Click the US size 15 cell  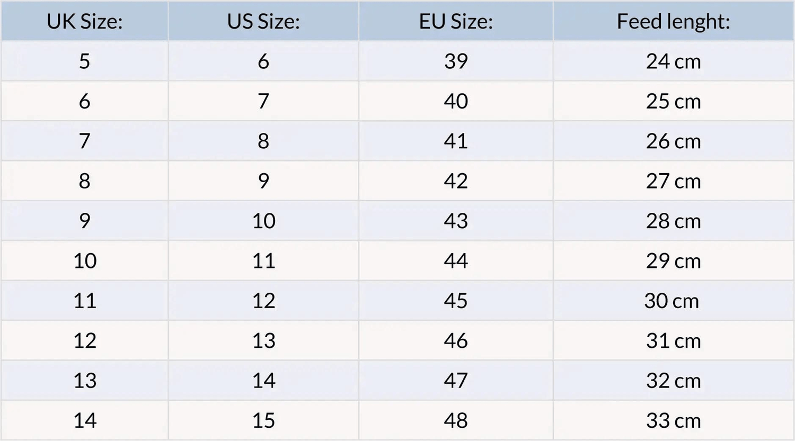(263, 420)
